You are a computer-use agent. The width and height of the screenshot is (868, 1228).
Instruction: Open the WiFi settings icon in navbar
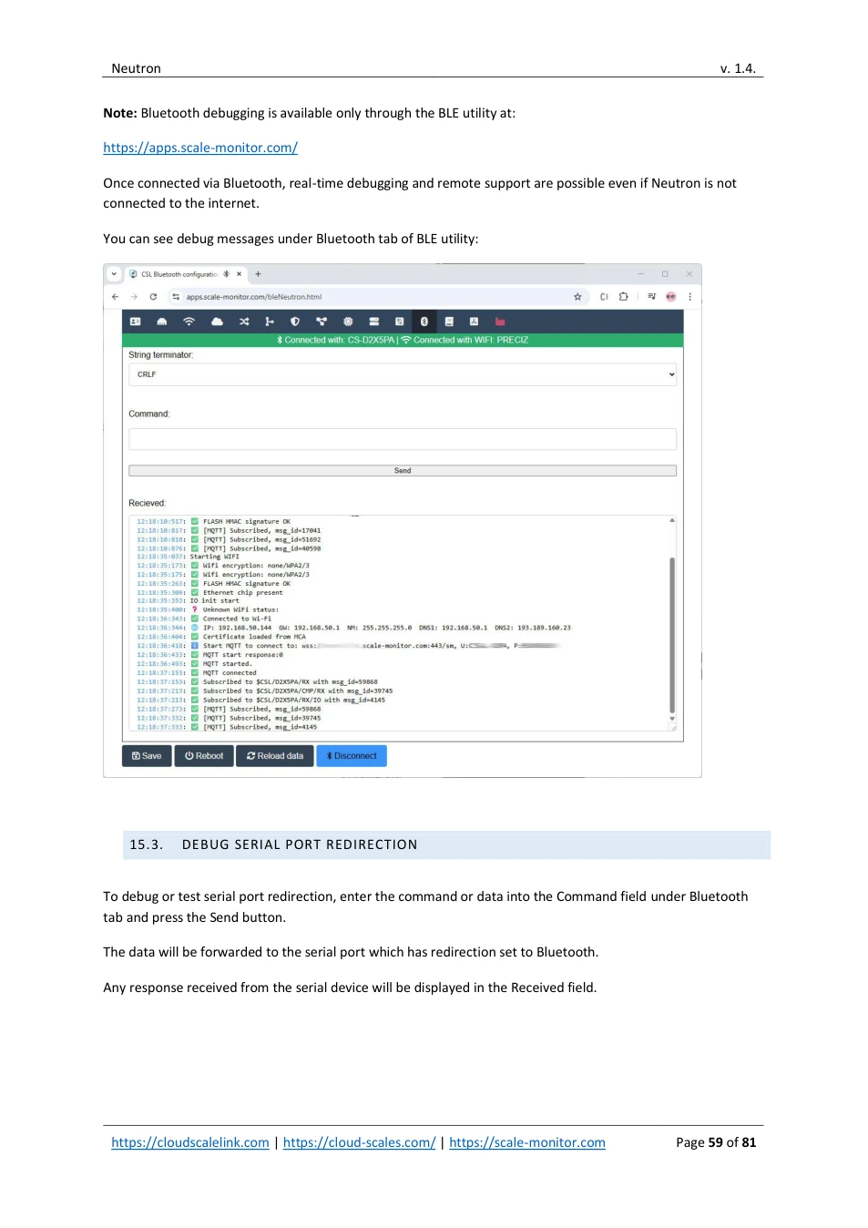[189, 322]
